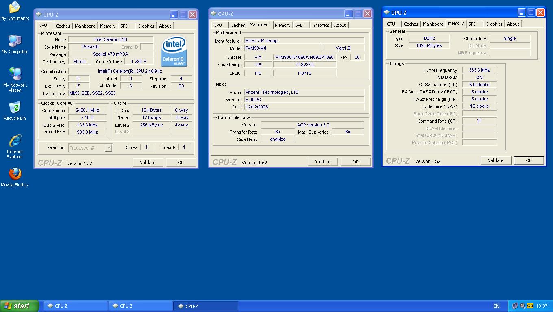Switch to Caches tab in CPU window
Viewport: 553px width, 312px height.
(x=63, y=26)
